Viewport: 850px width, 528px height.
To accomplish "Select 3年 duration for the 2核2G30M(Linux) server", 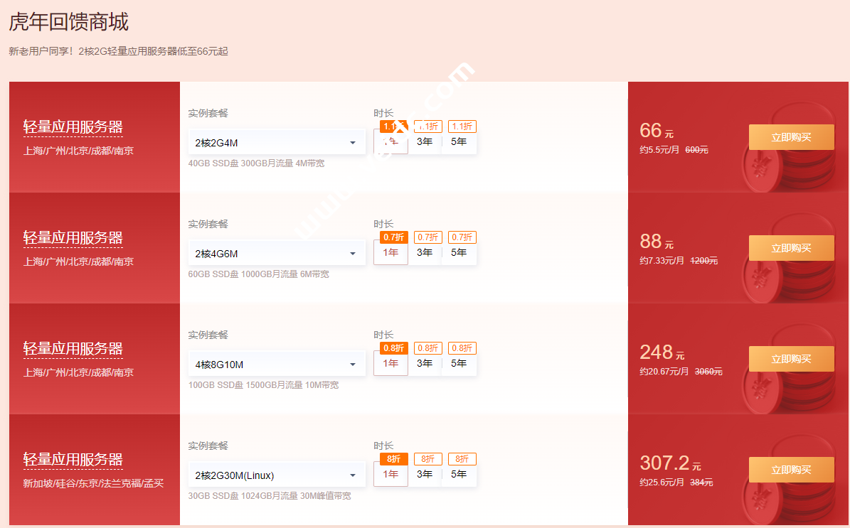I will point(425,474).
